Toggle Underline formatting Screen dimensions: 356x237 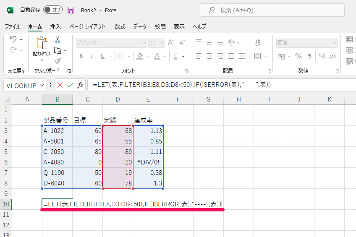coord(102,56)
